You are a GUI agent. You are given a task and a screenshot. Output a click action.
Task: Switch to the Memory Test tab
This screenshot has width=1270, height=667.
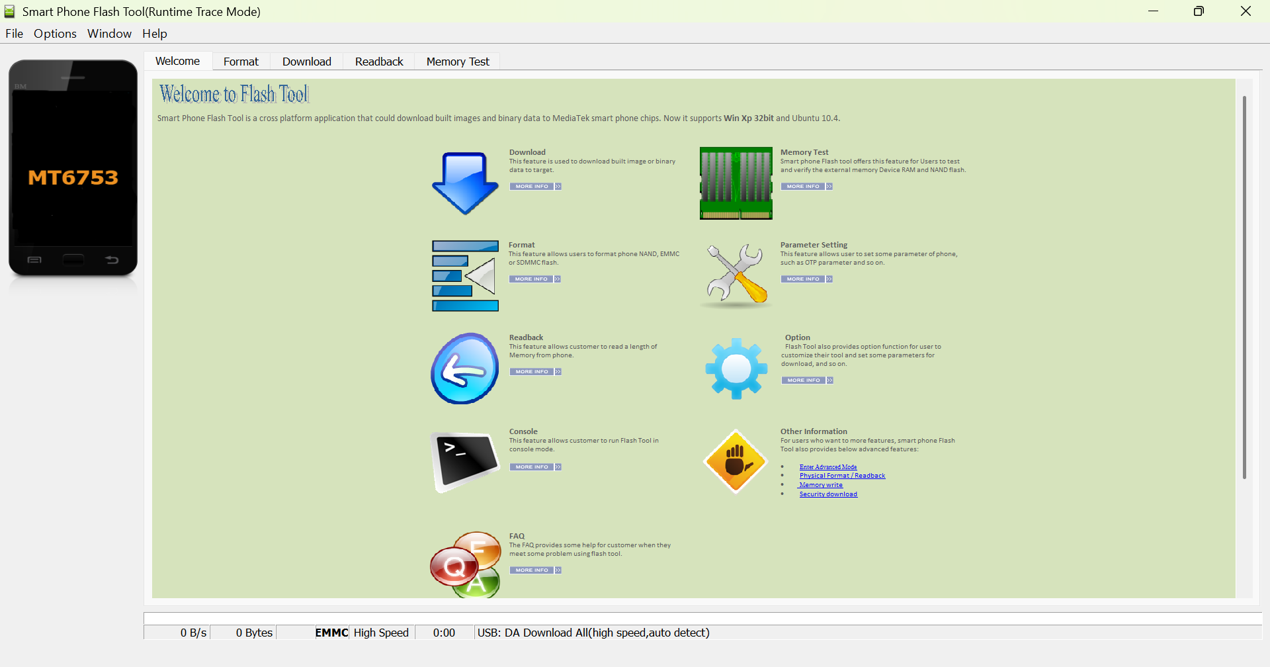coord(458,62)
